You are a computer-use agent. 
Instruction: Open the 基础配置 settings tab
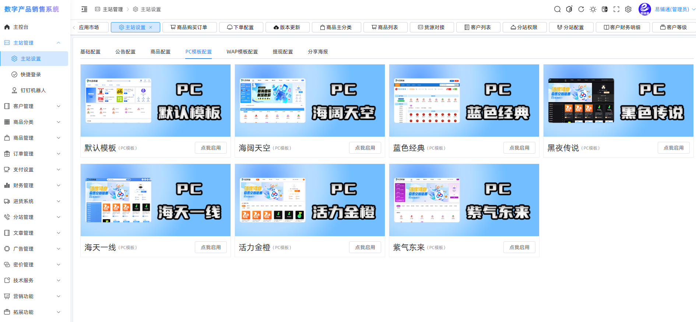coord(91,52)
